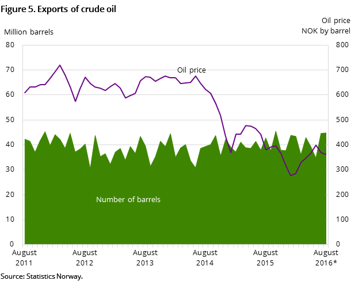Select the lowest point of the purple line
Screen dimensions: 351x281
point(291,176)
